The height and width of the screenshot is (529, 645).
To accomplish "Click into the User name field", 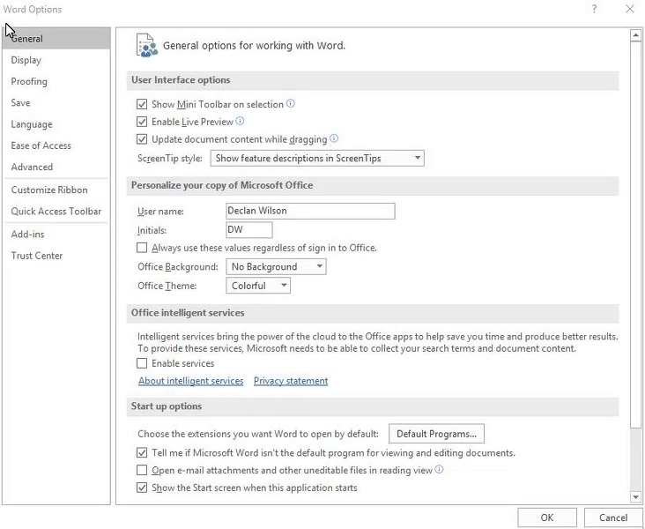I will point(310,211).
